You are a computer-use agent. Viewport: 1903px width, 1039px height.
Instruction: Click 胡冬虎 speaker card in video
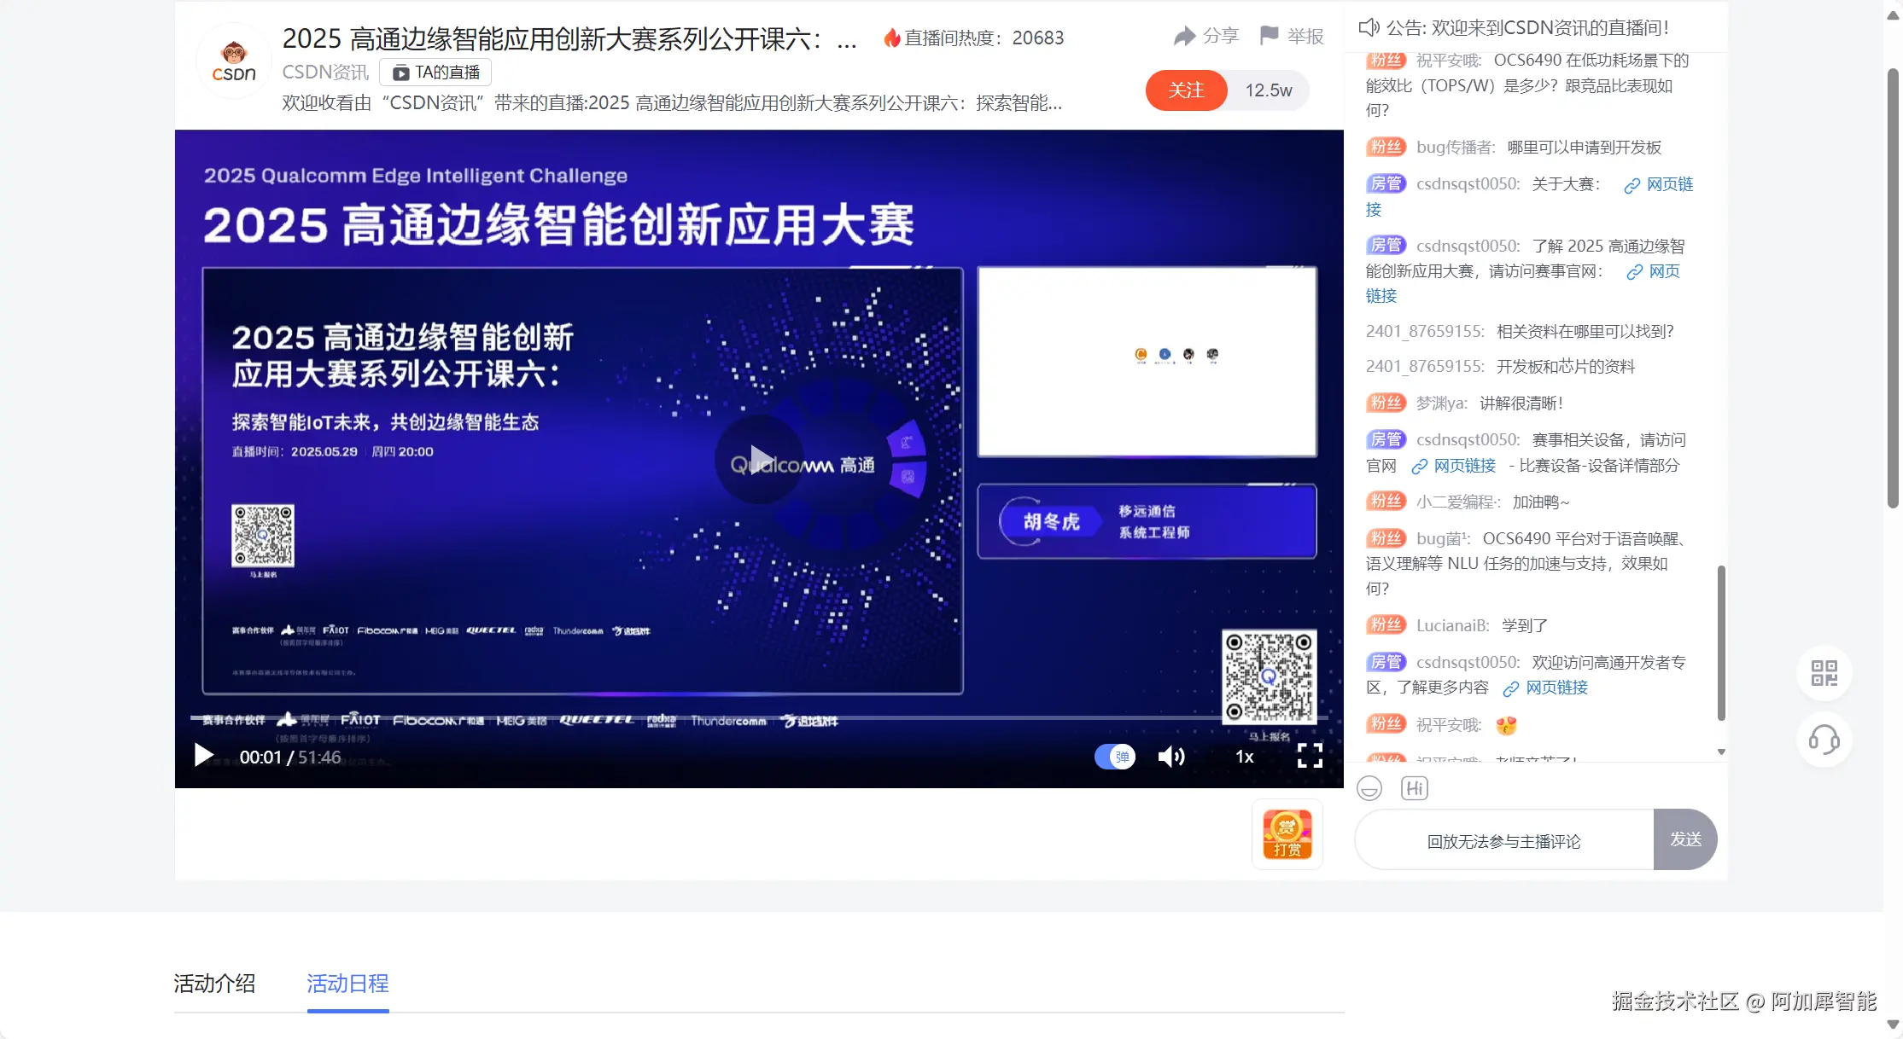point(1147,521)
